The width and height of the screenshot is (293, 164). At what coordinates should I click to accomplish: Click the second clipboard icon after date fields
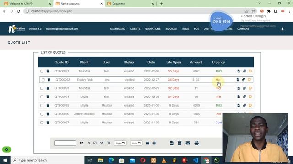pos(154,143)
